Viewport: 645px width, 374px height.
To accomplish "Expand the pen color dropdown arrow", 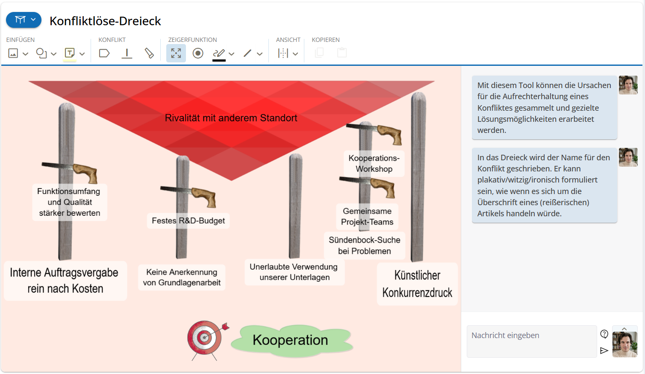I will [232, 54].
